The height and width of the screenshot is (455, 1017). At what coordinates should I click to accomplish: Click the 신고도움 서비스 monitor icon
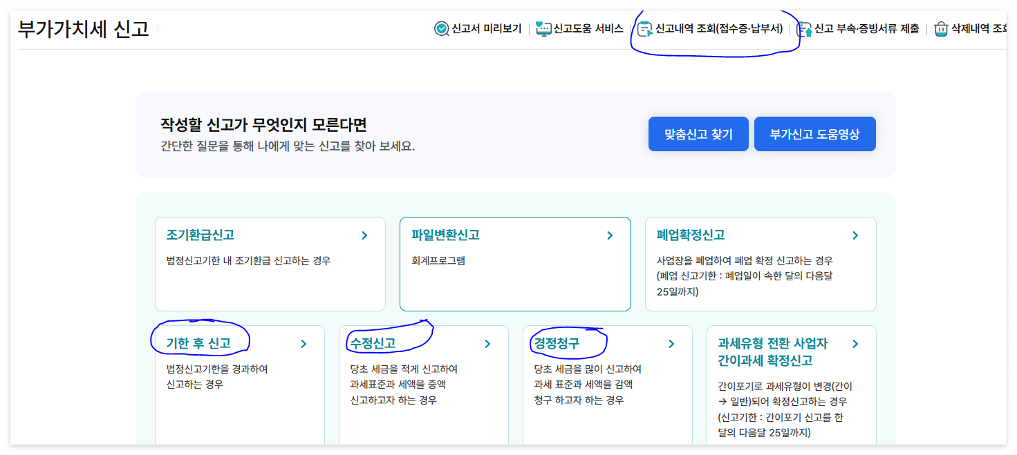(x=544, y=29)
